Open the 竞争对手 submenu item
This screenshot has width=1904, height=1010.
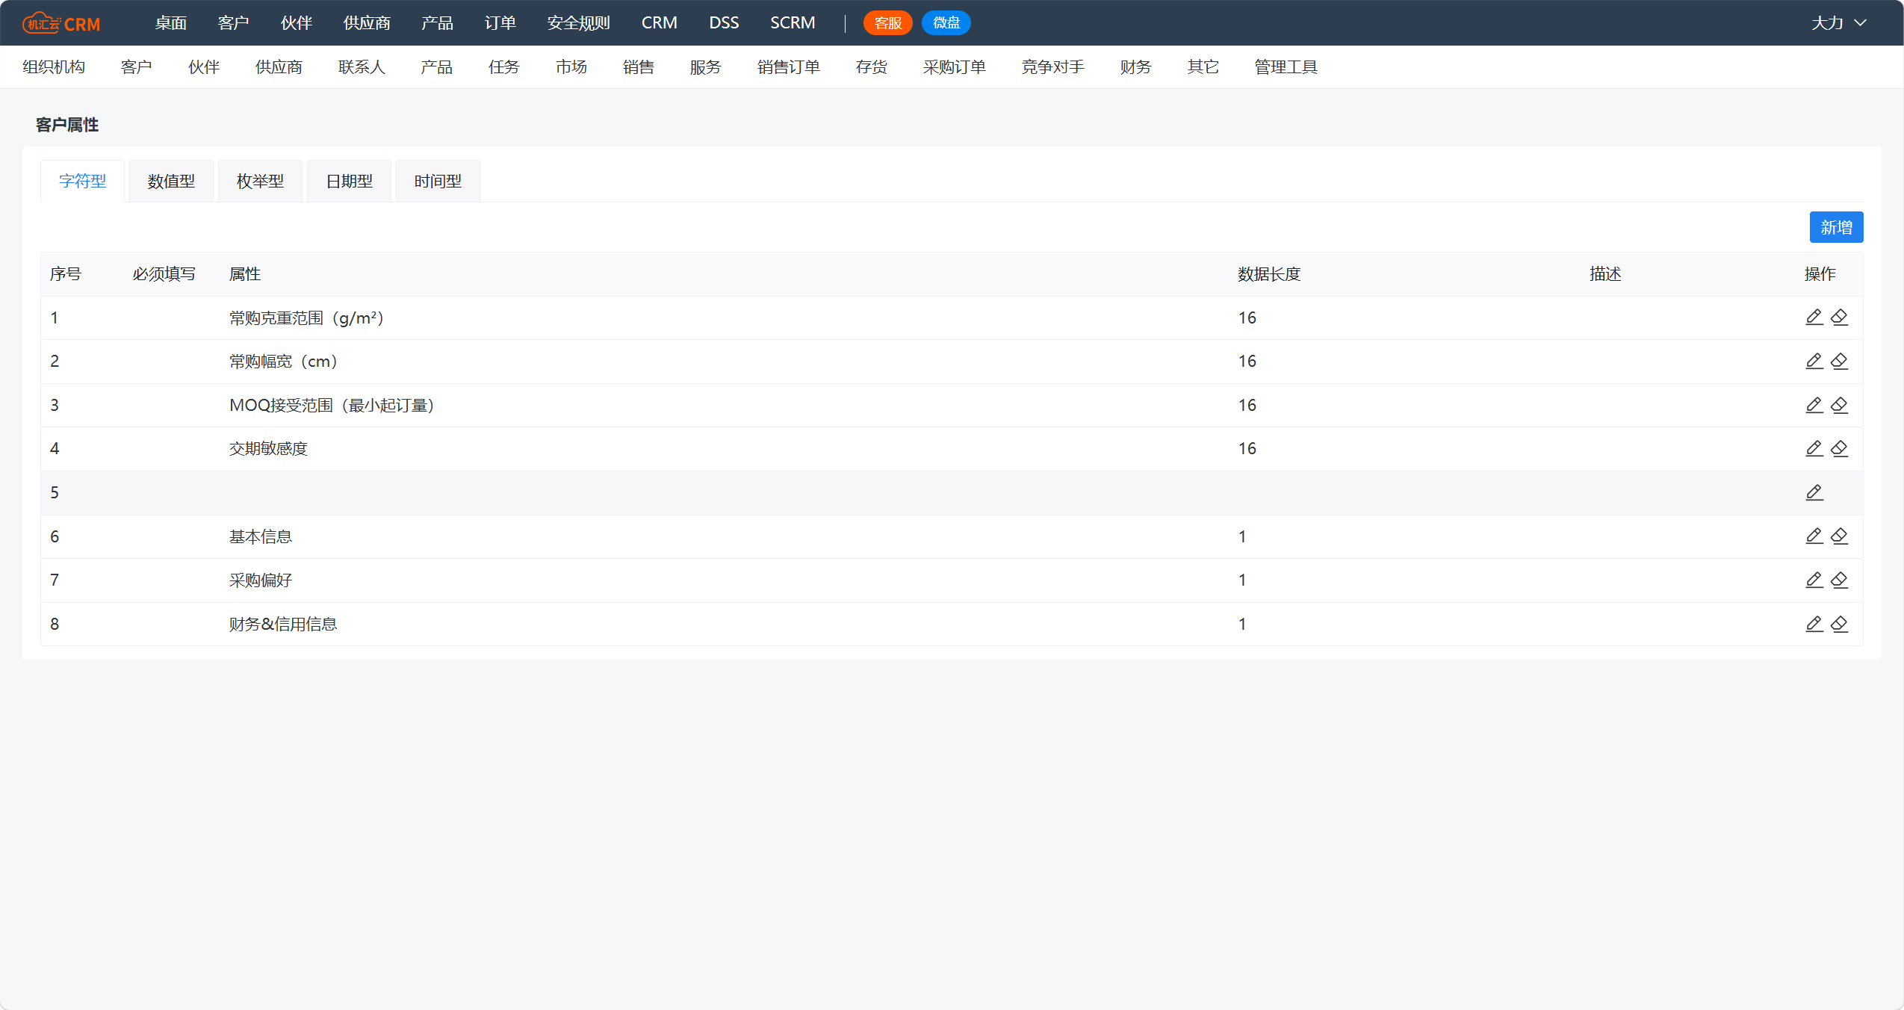[1052, 67]
